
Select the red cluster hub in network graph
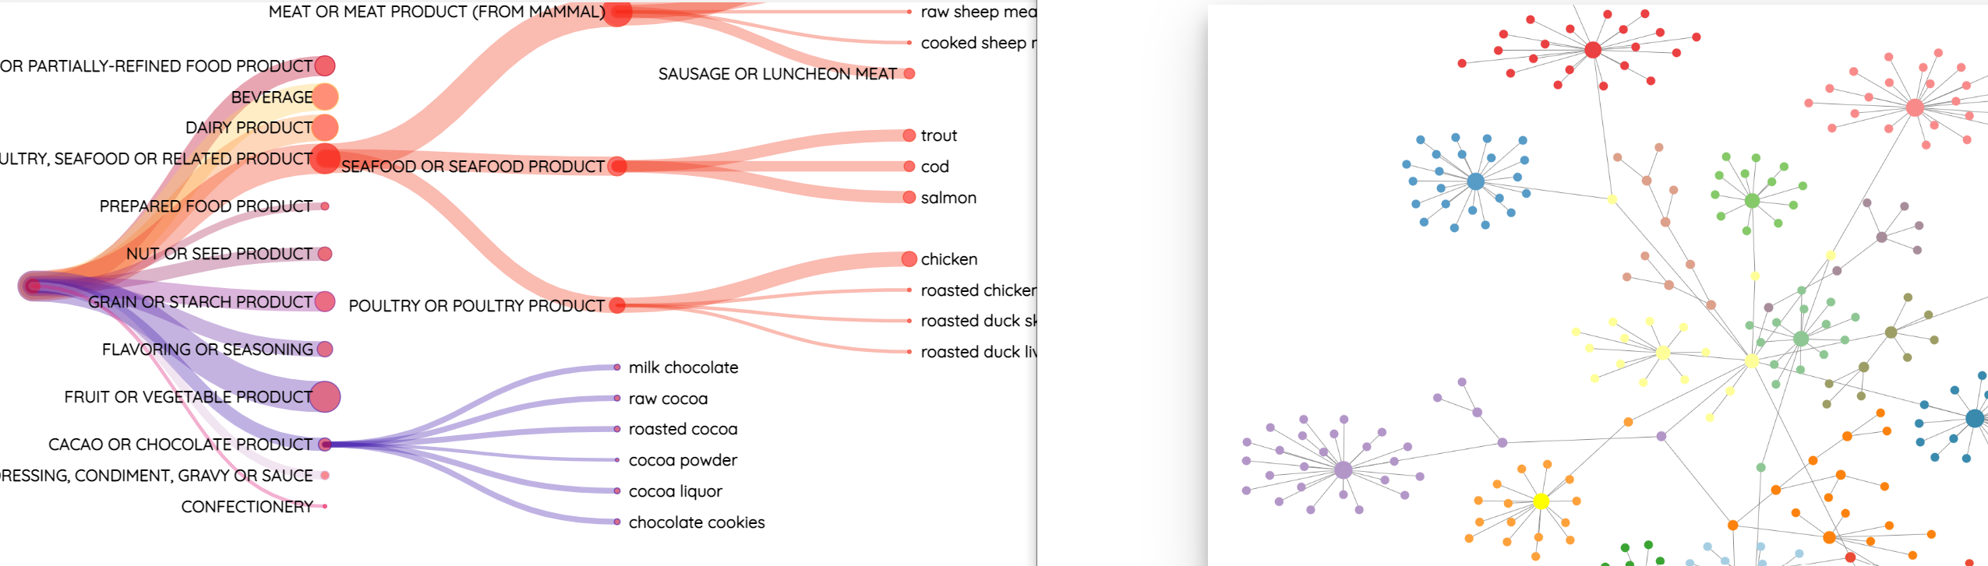(x=1593, y=50)
